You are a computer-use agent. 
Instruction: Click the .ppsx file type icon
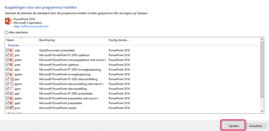click(12, 89)
